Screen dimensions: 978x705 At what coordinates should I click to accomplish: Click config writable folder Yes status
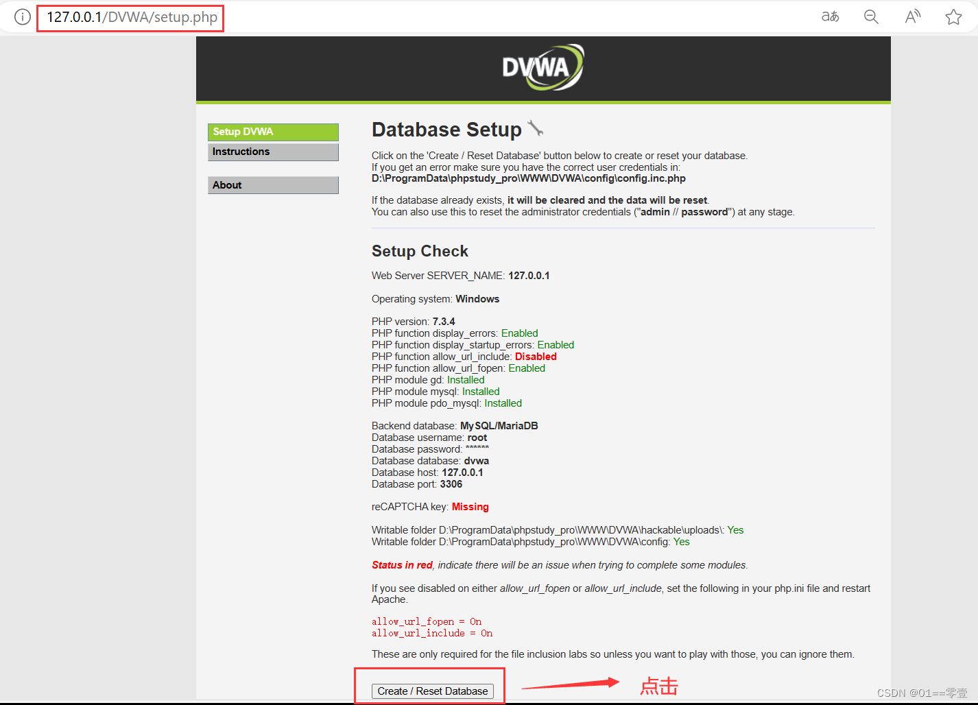click(682, 542)
